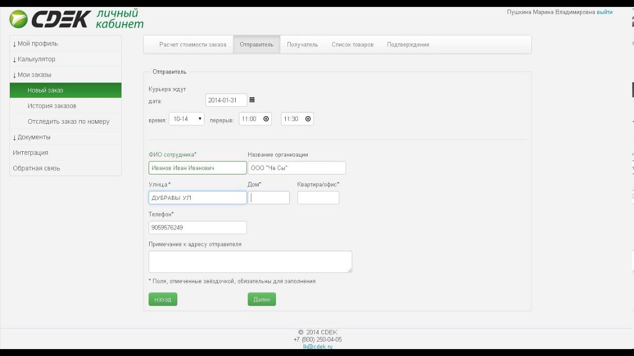The image size is (634, 356).
Task: Click user name Пушкина Марина Владимировна
Action: click(x=551, y=12)
